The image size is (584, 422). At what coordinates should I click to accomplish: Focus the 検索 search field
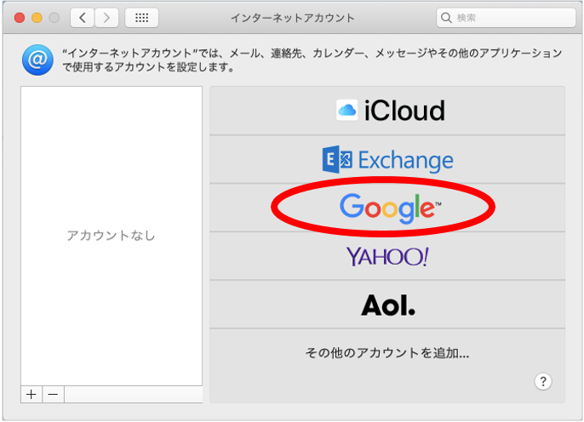pyautogui.click(x=506, y=18)
